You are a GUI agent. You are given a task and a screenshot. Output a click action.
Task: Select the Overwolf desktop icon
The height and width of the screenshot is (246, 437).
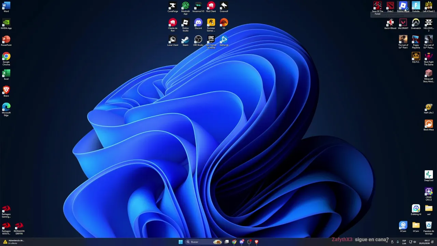224,7
